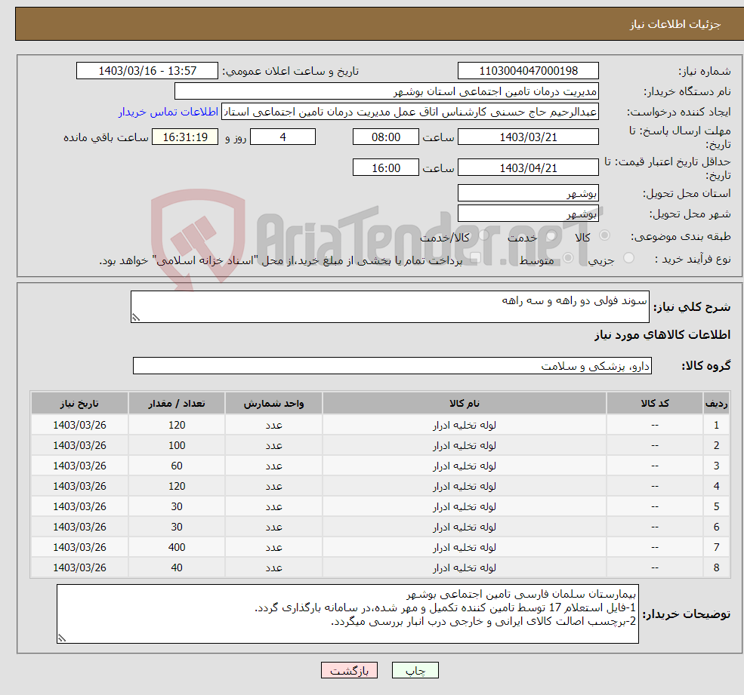
Task: Click quantity 60 in row 3
Action: (177, 466)
